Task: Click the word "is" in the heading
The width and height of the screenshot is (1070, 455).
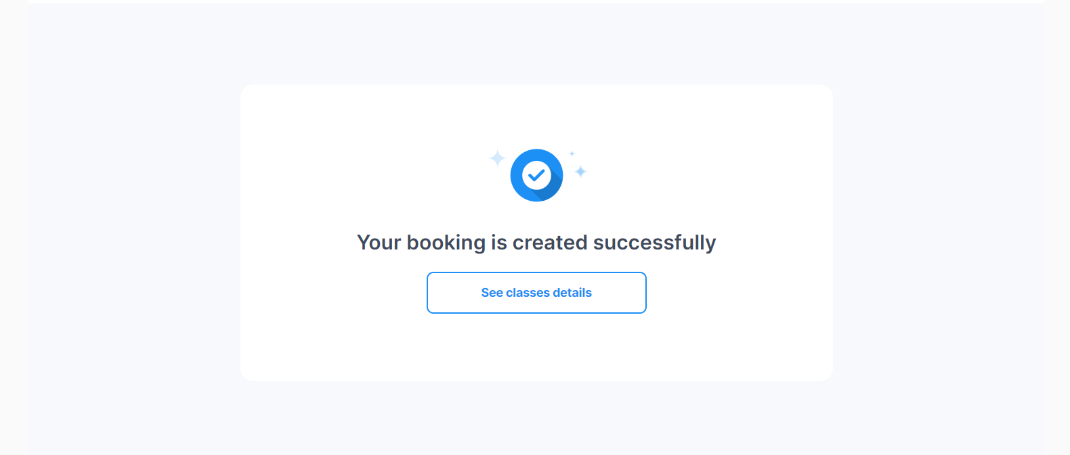Action: pos(499,243)
